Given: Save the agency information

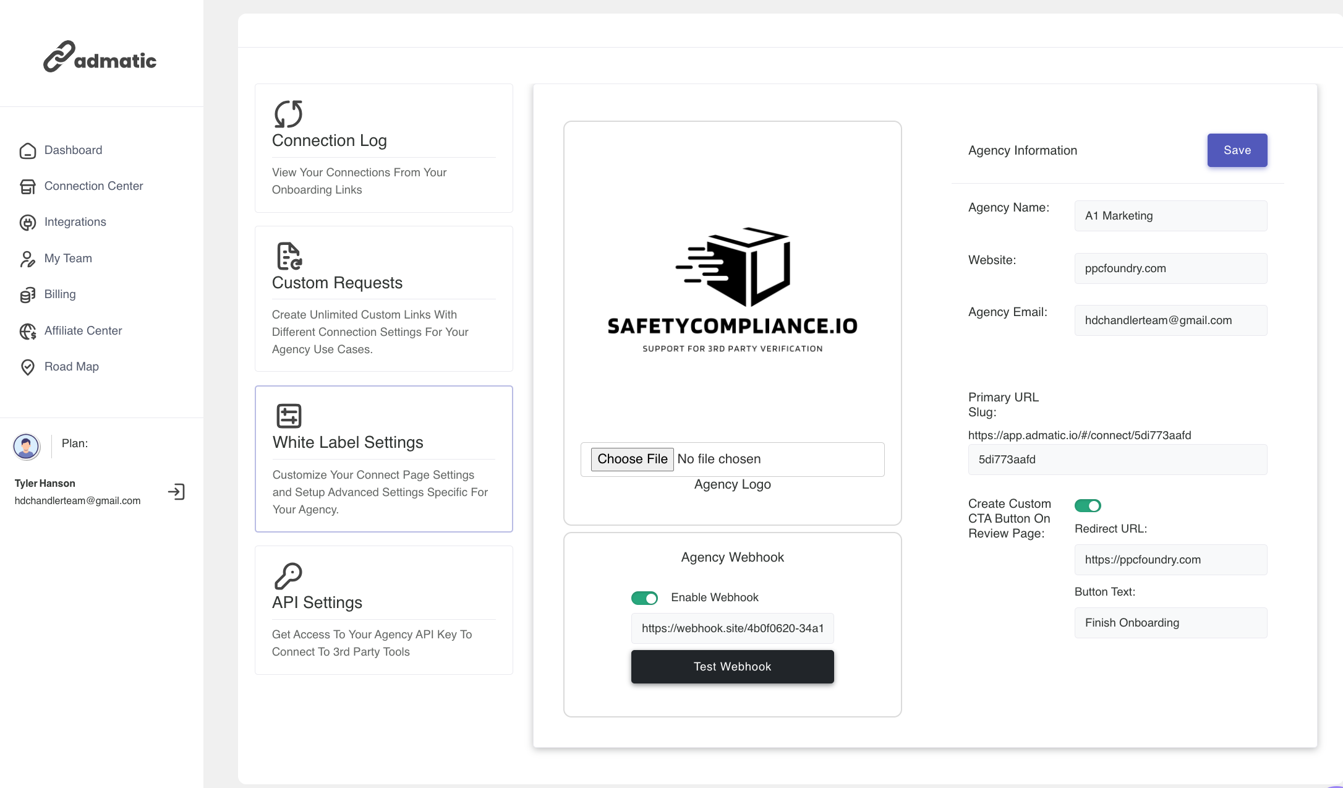Looking at the screenshot, I should (x=1237, y=150).
